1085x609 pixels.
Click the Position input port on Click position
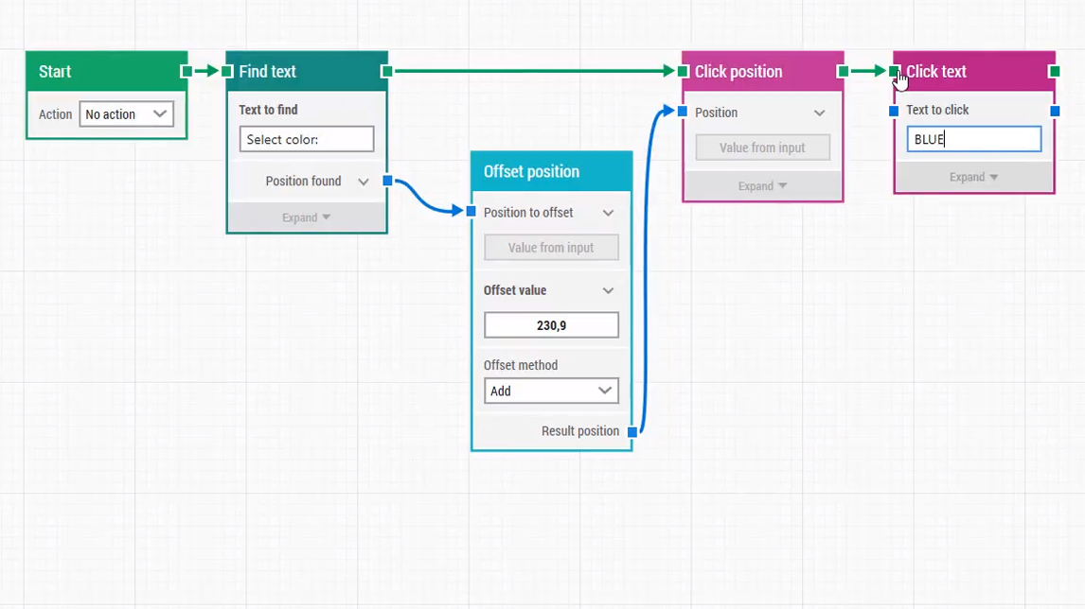click(x=682, y=112)
